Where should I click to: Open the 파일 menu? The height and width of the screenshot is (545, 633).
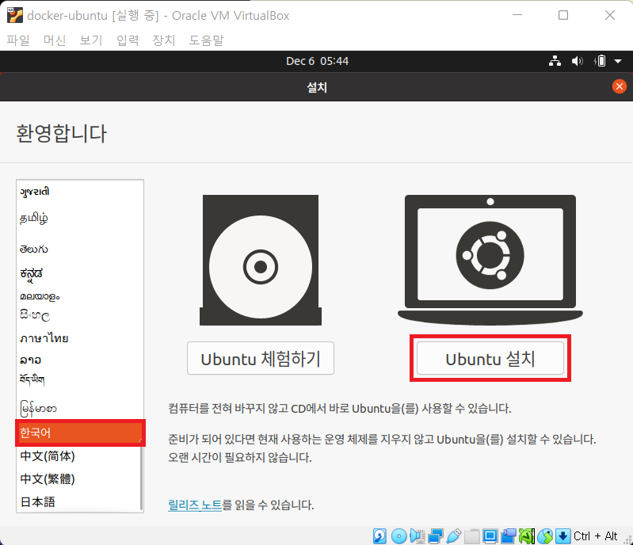18,40
